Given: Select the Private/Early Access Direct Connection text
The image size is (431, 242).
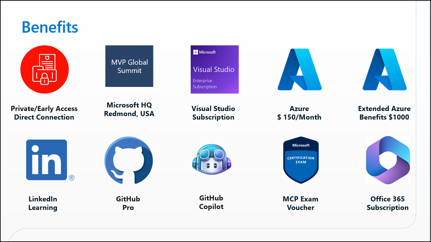Looking at the screenshot, I should pos(44,113).
